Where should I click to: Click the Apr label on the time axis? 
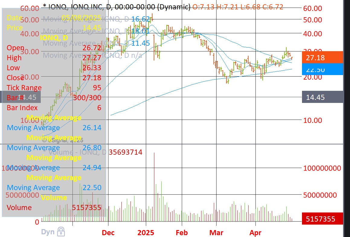pyautogui.click(x=255, y=232)
